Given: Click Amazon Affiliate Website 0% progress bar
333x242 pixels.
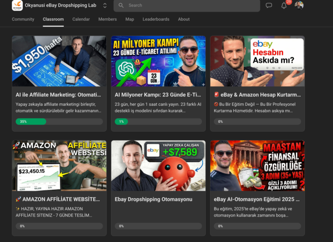Looking at the screenshot, I should tap(59, 226).
